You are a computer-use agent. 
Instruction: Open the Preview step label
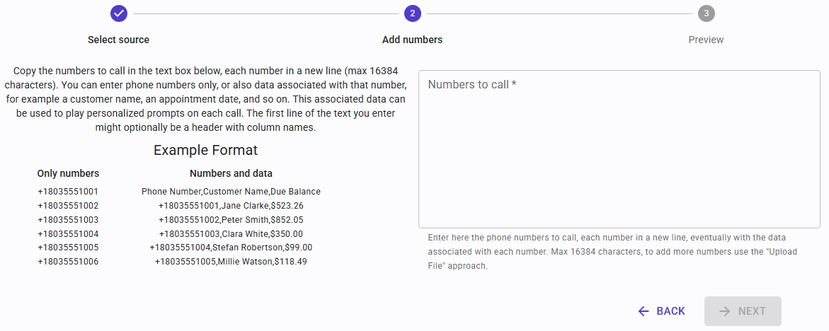pos(706,40)
